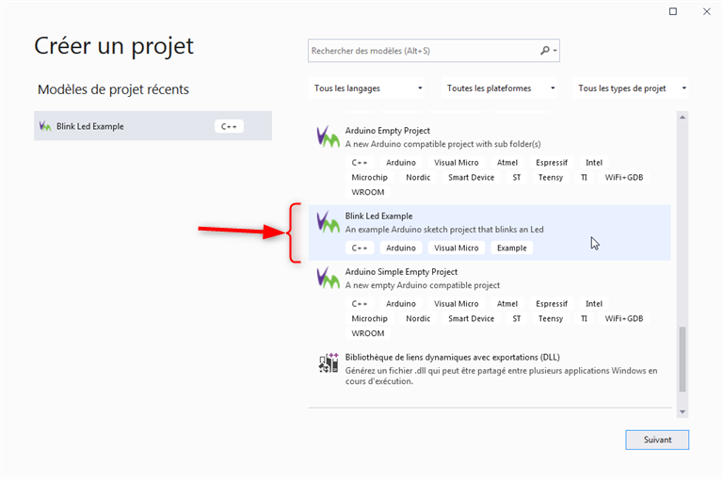The height and width of the screenshot is (480, 723).
Task: Click description 'An example Arduino sketch project that blinks an Led'
Action: click(x=444, y=229)
